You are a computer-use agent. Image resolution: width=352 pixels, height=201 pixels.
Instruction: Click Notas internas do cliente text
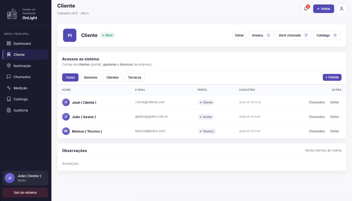click(x=323, y=150)
